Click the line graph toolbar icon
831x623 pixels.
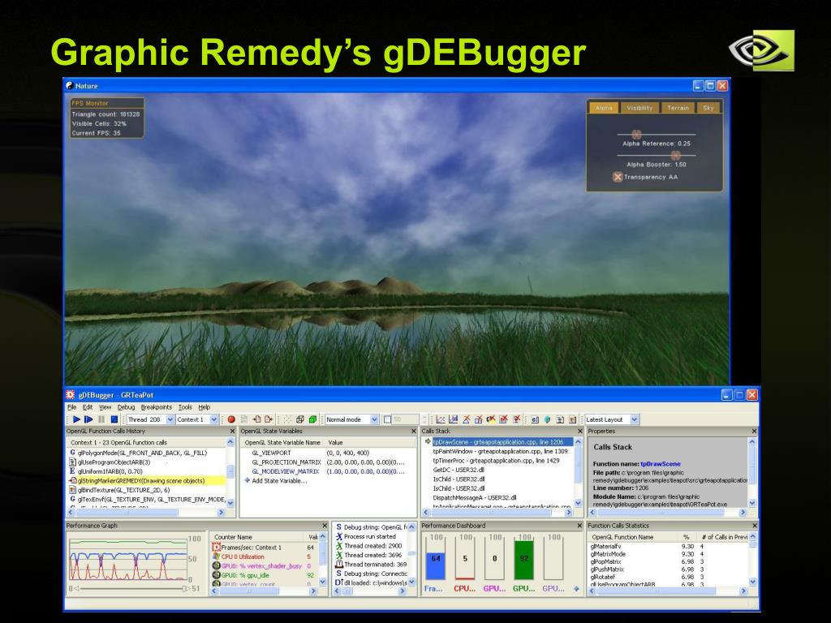pyautogui.click(x=441, y=419)
